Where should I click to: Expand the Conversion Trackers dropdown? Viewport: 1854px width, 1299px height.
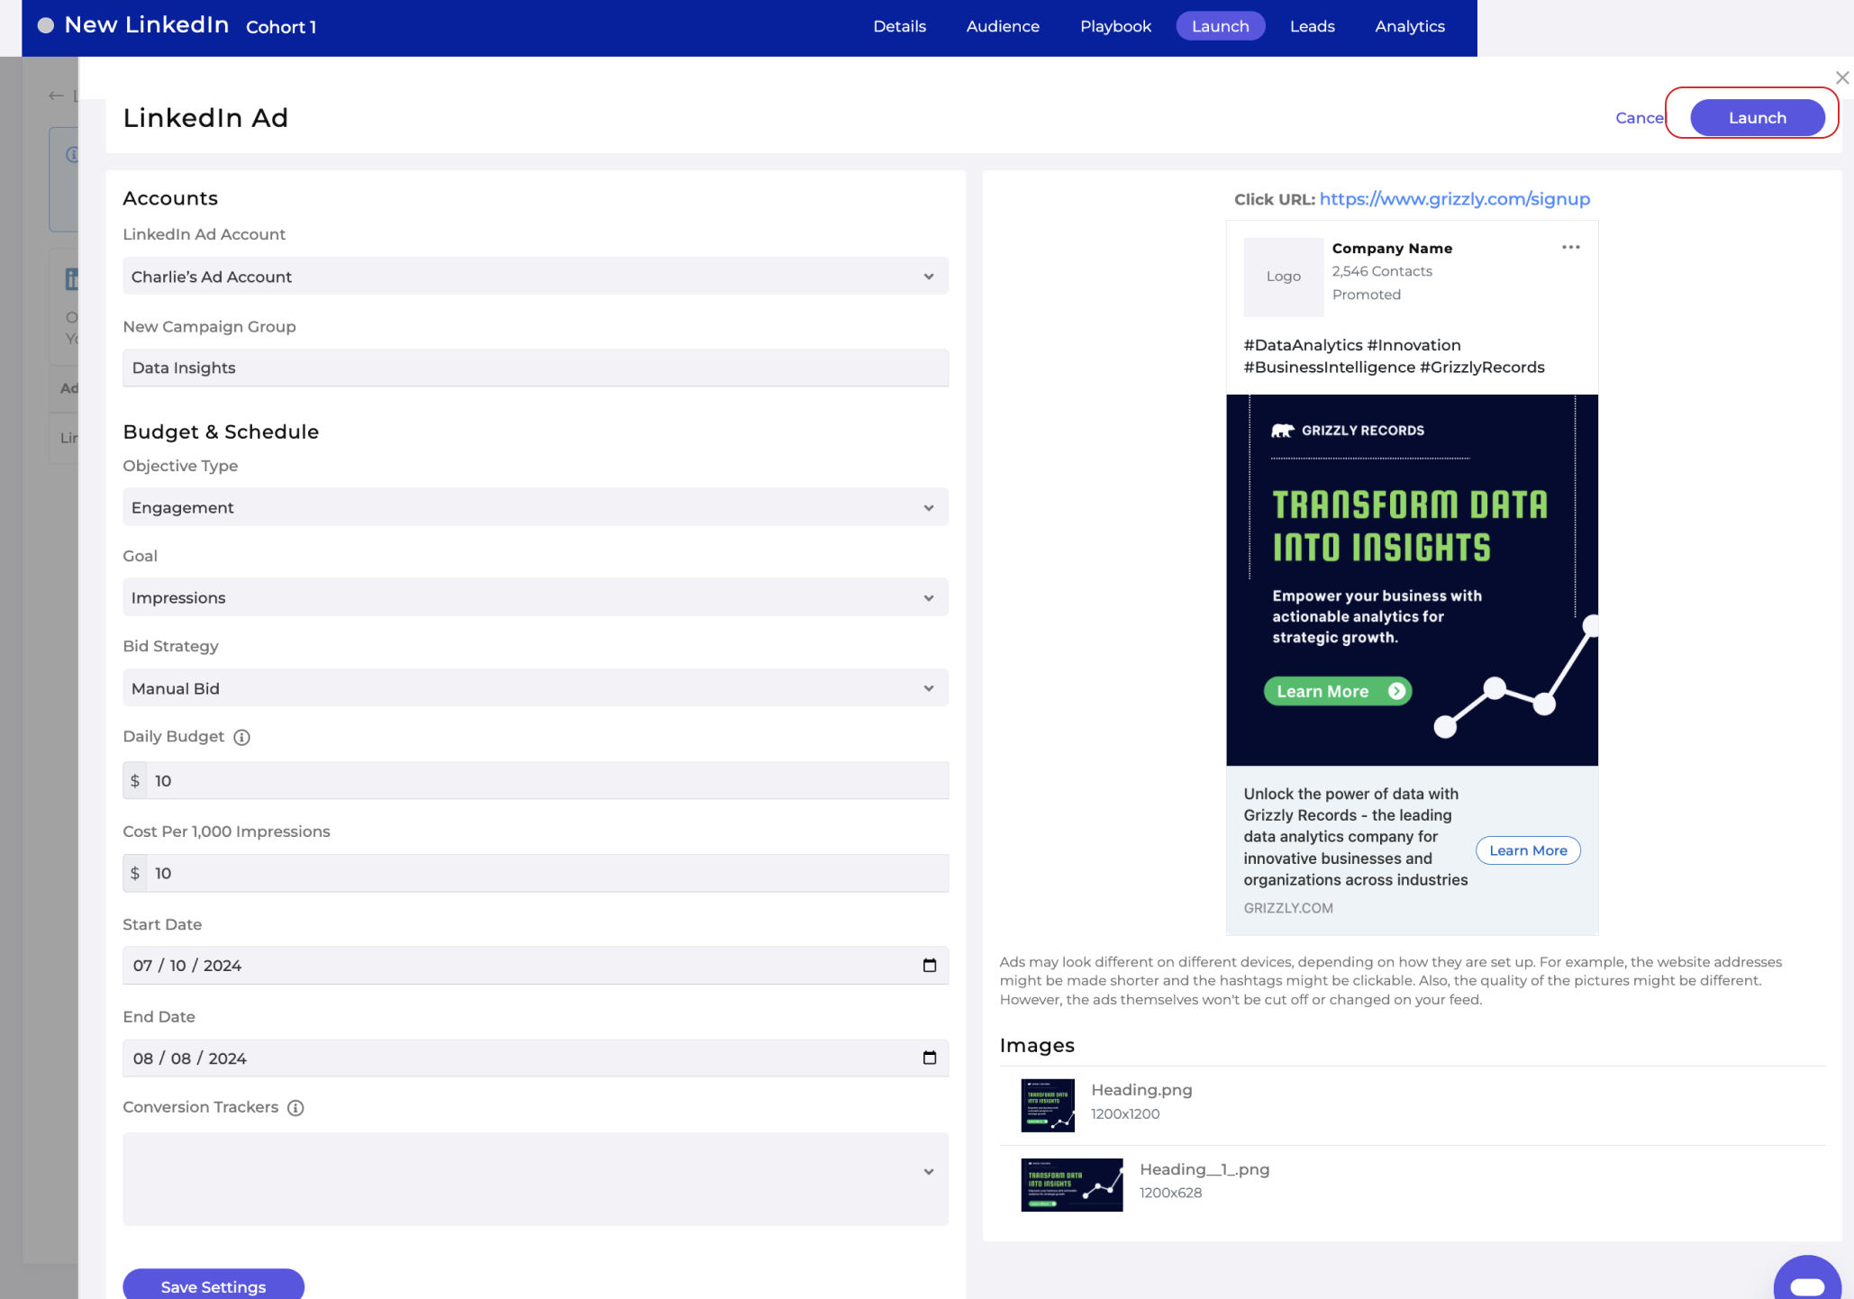point(535,1179)
